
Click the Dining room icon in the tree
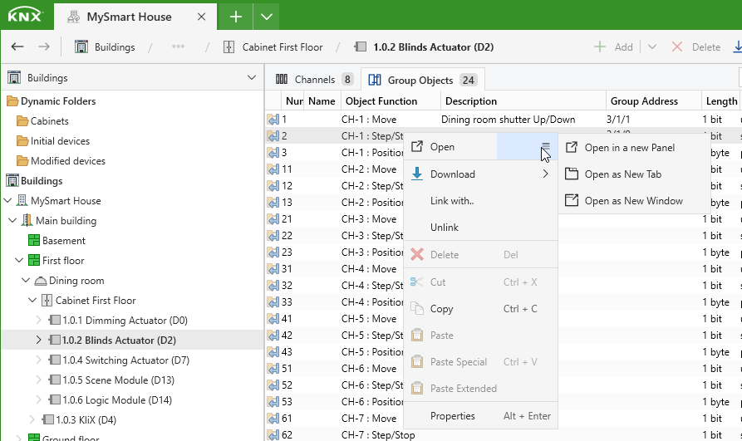[41, 281]
